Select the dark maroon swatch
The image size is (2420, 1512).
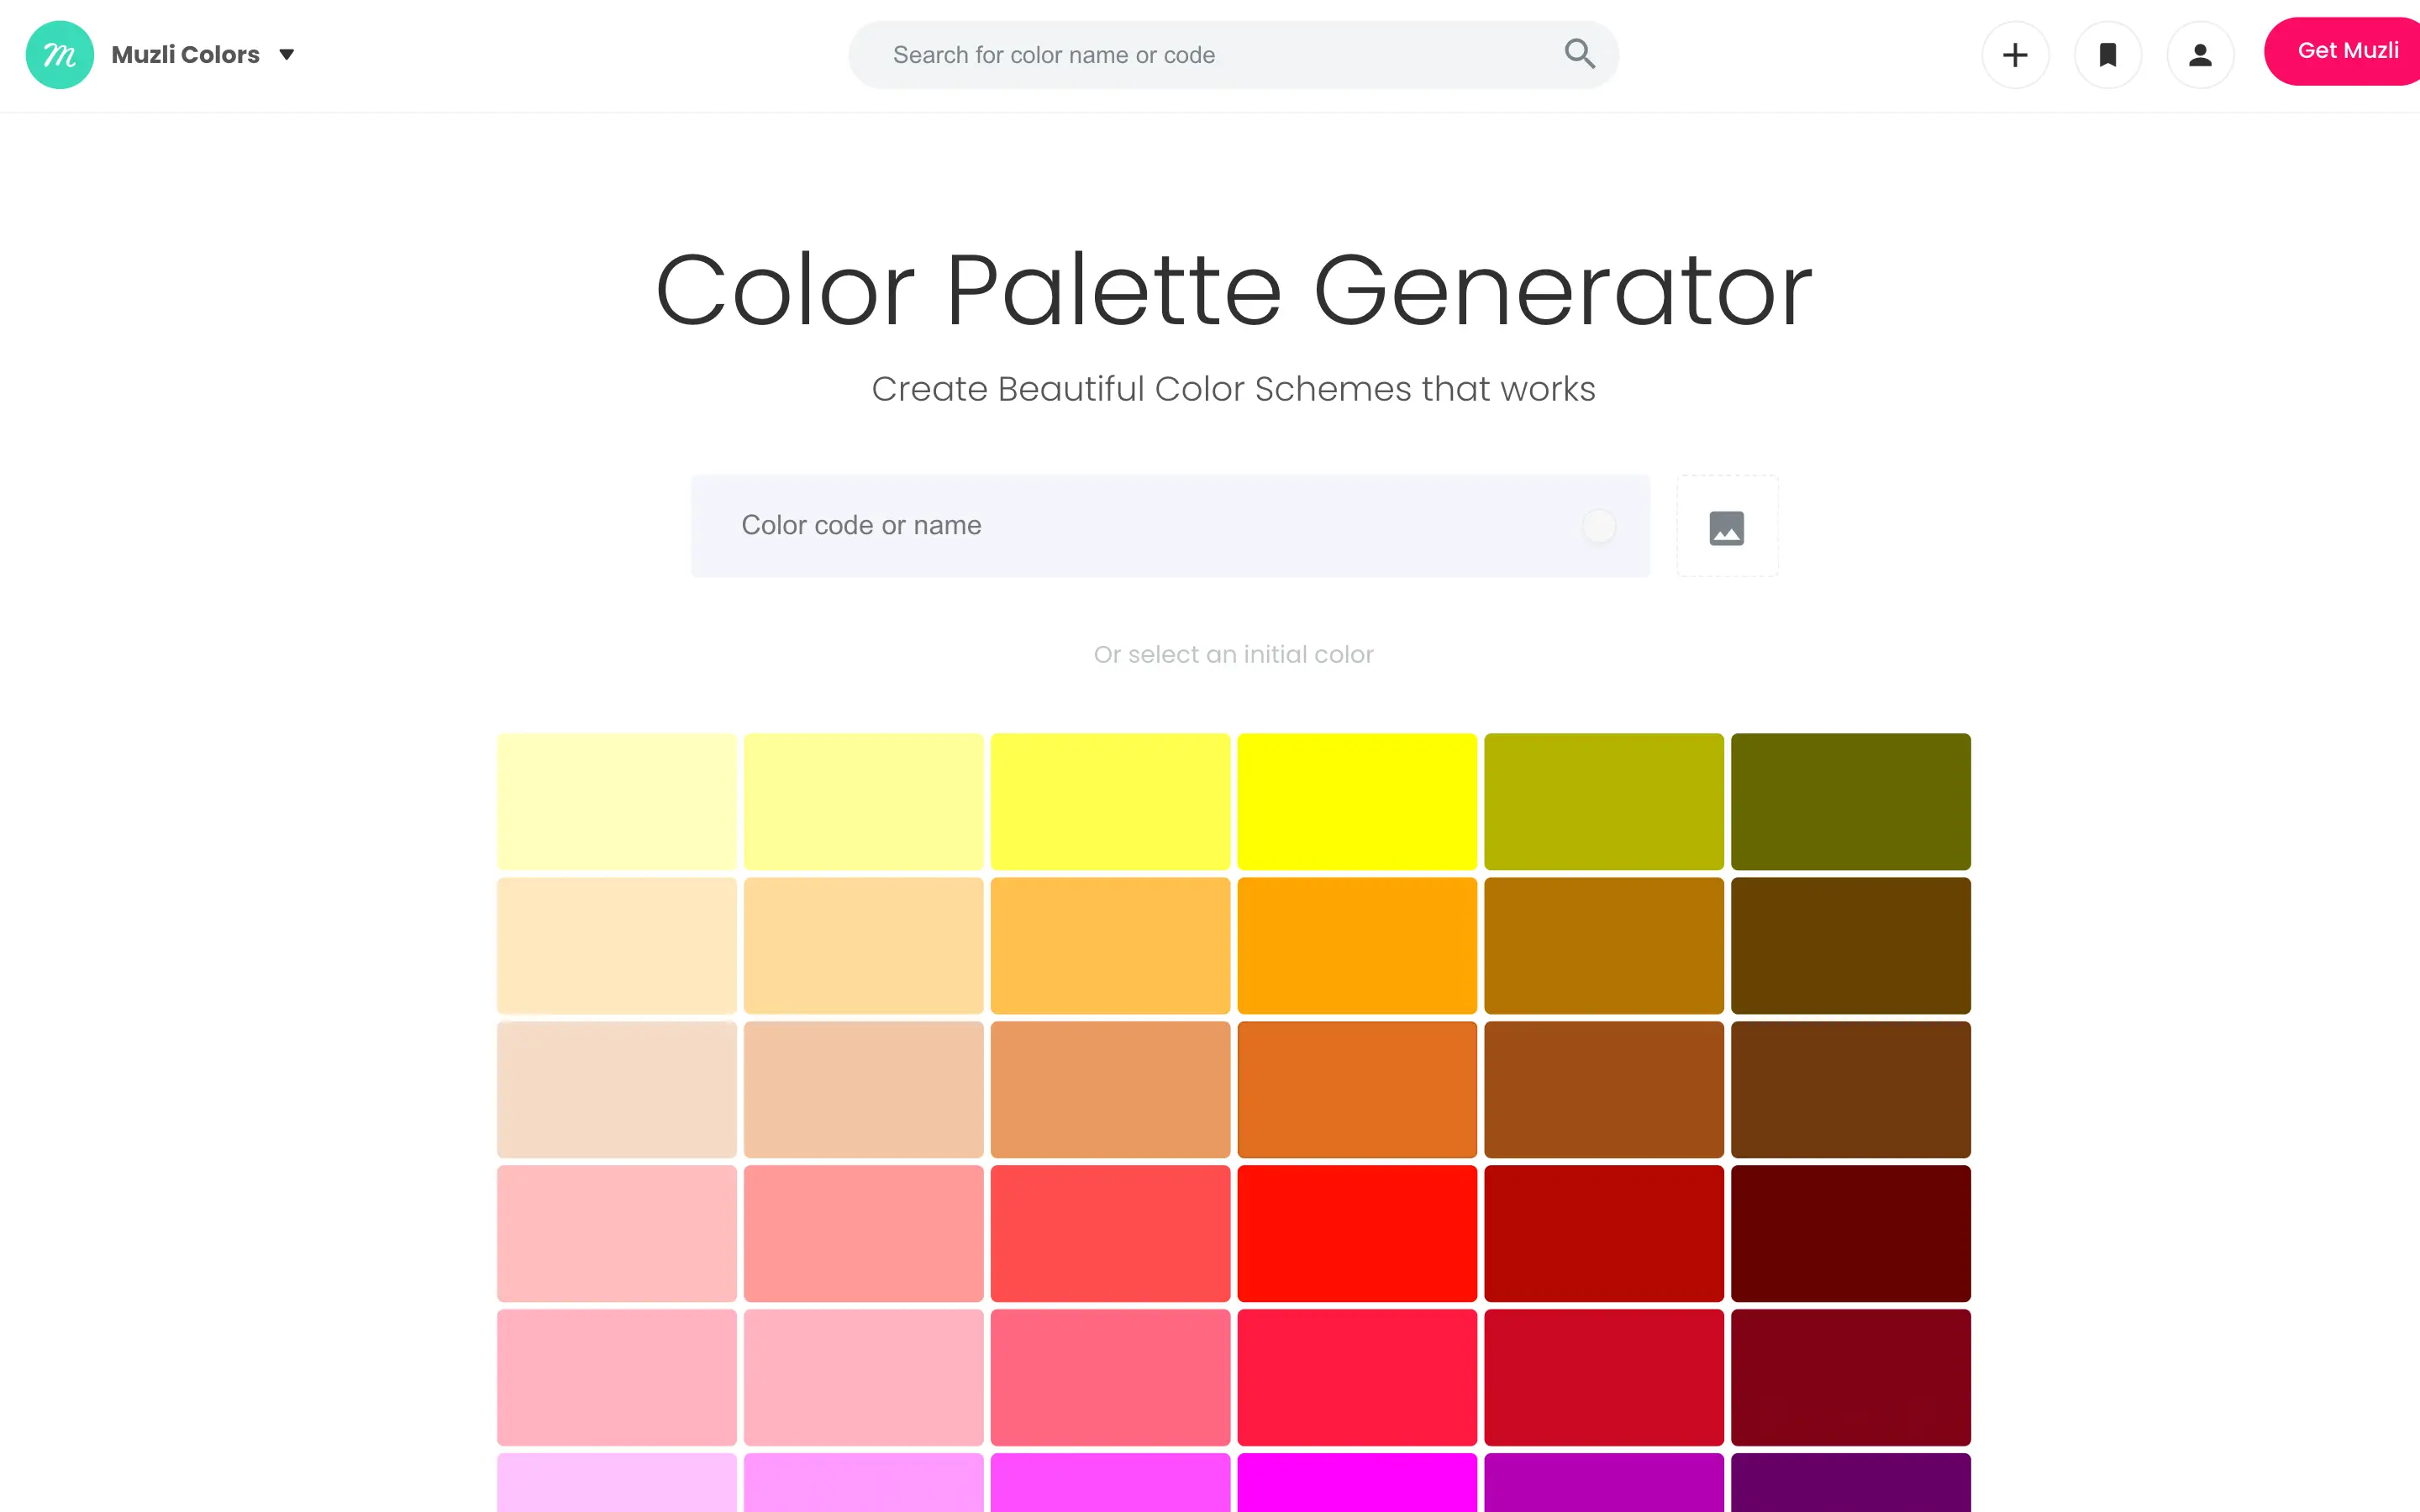coord(1851,1234)
